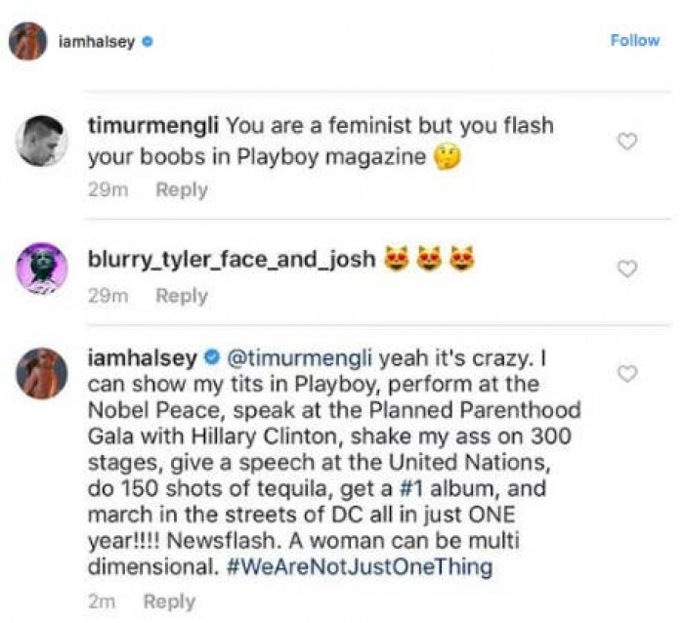Reply to blurry_tyler_face_and_josh's emoji comment
Screen dimensions: 684x623
pos(181,296)
